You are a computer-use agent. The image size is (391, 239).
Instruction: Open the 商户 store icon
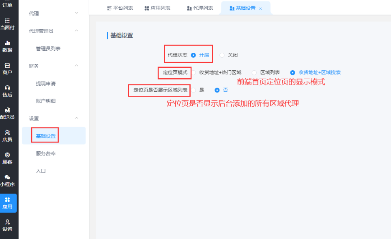click(7, 65)
